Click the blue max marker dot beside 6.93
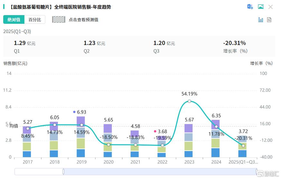281x179 pixels. (74, 112)
